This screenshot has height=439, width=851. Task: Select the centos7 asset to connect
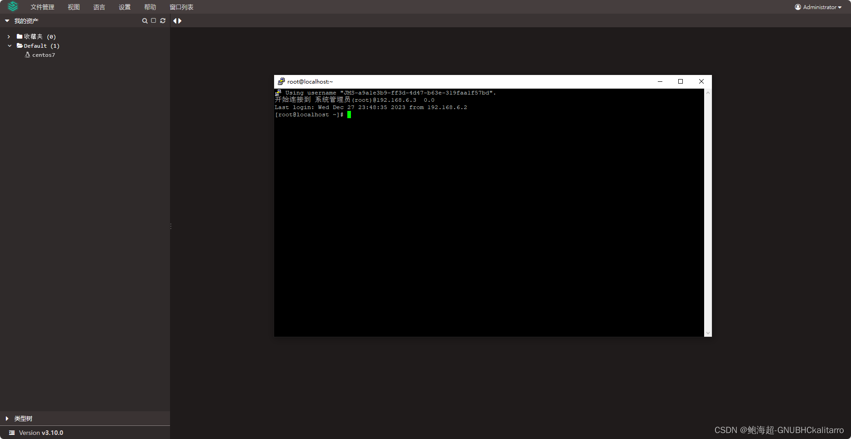[x=43, y=55]
